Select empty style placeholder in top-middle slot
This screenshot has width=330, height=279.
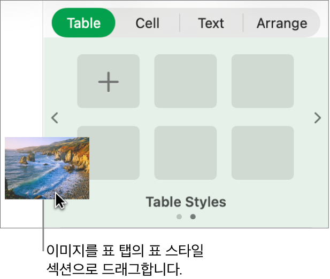pyautogui.click(x=186, y=82)
